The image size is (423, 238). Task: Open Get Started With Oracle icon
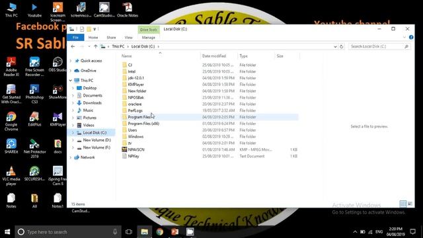coord(11,94)
